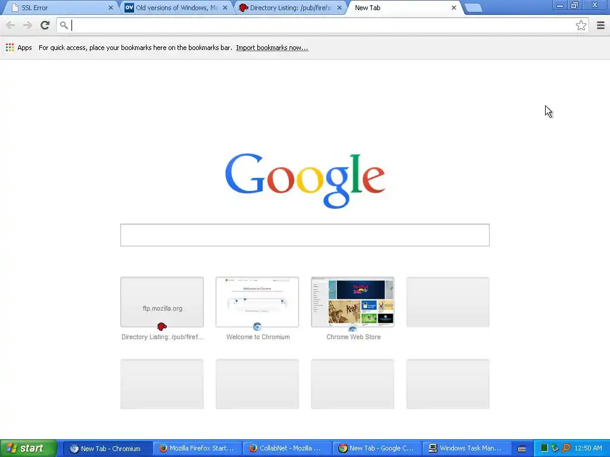Image resolution: width=610 pixels, height=457 pixels.
Task: Click the red dinosaur favicon on Directory Listing tab
Action: (x=244, y=8)
